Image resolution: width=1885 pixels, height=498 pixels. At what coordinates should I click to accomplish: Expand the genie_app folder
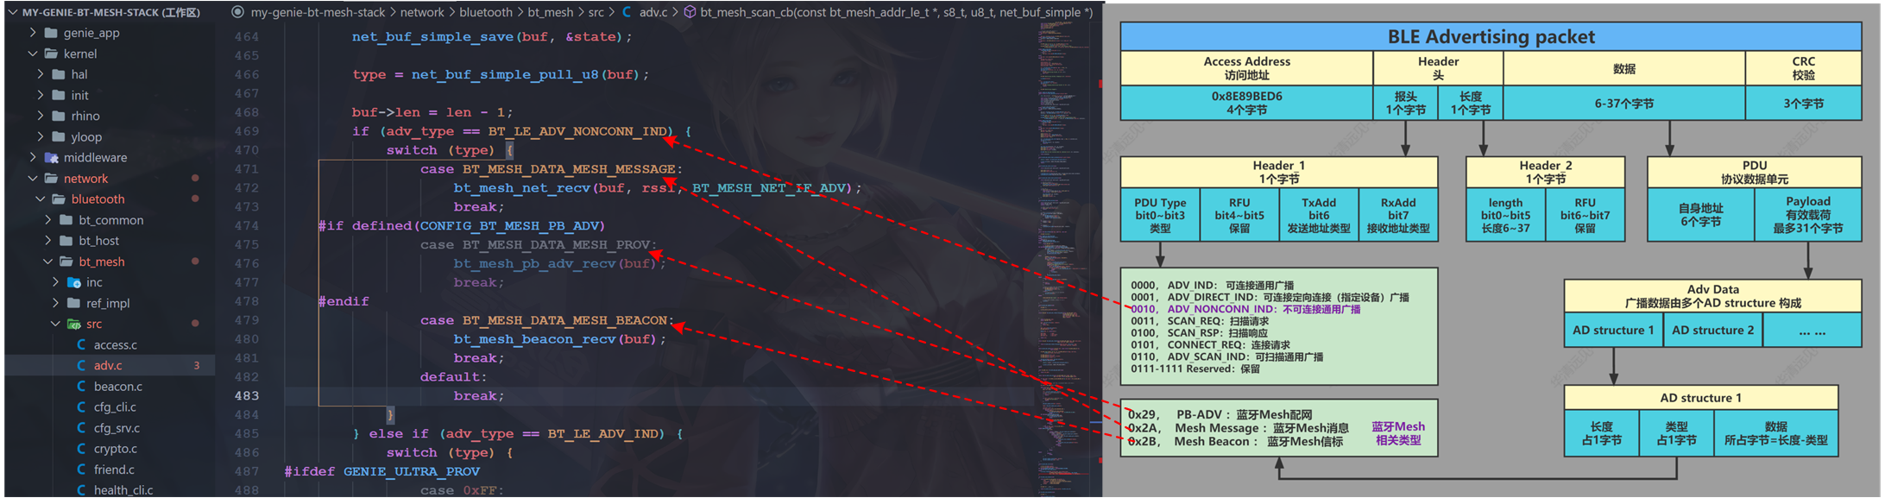(x=33, y=33)
